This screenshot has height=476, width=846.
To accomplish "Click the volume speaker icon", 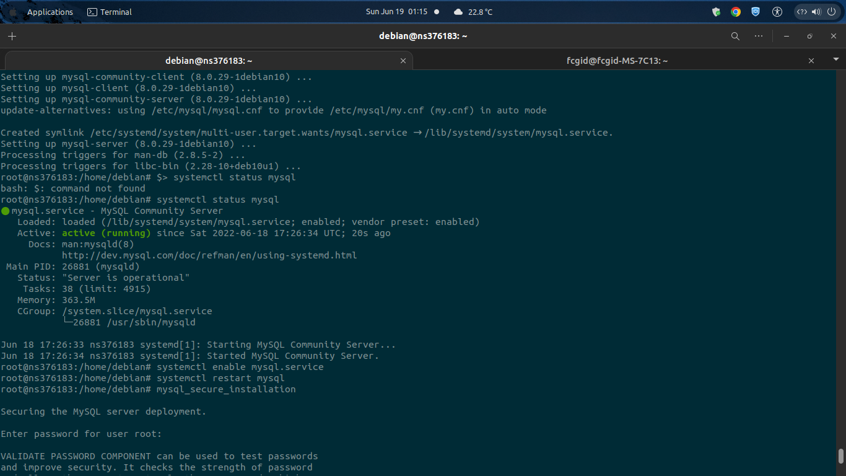I will [816, 12].
